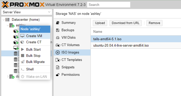
Task: Open the Snippets tab
Action: [x=72, y=67]
